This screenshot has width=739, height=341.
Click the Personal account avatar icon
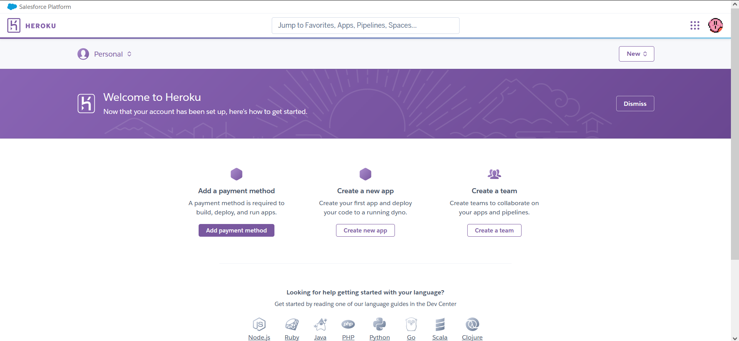[x=83, y=54]
